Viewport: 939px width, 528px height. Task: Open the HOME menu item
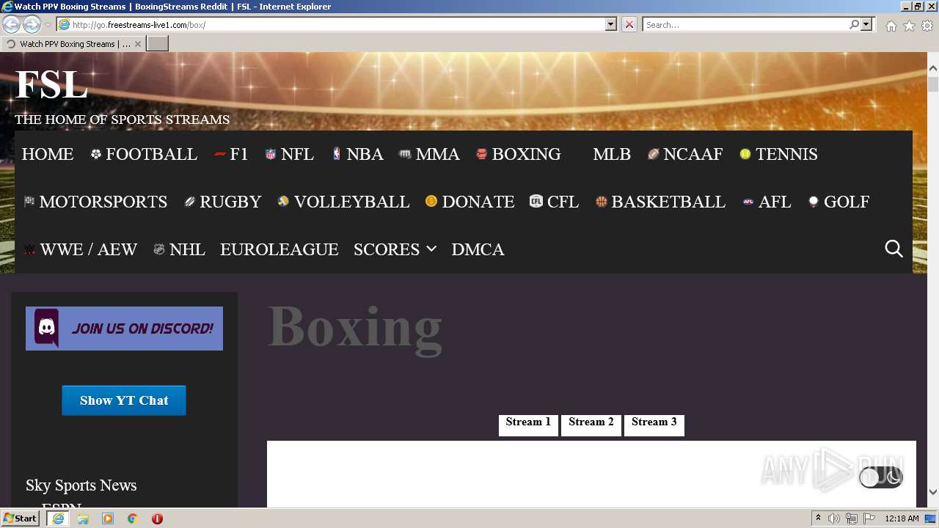tap(48, 154)
